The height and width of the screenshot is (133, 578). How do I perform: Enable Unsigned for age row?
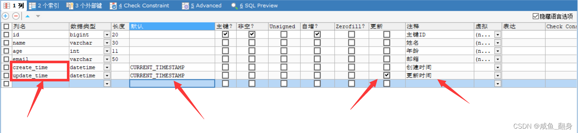pos(284,51)
